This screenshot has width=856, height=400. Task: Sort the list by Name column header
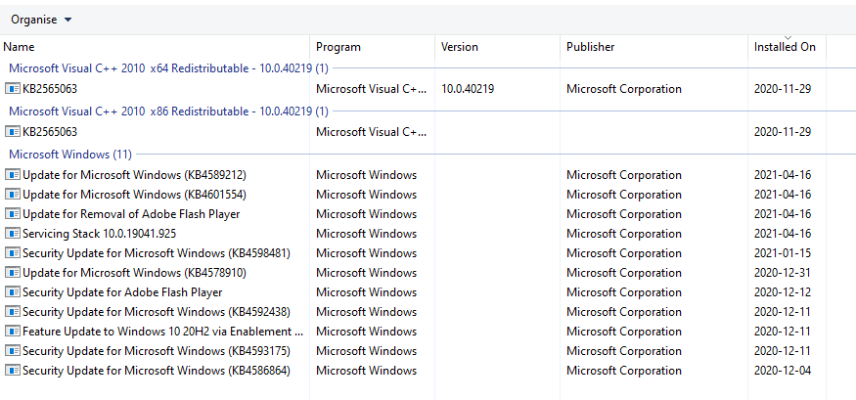[x=156, y=47]
